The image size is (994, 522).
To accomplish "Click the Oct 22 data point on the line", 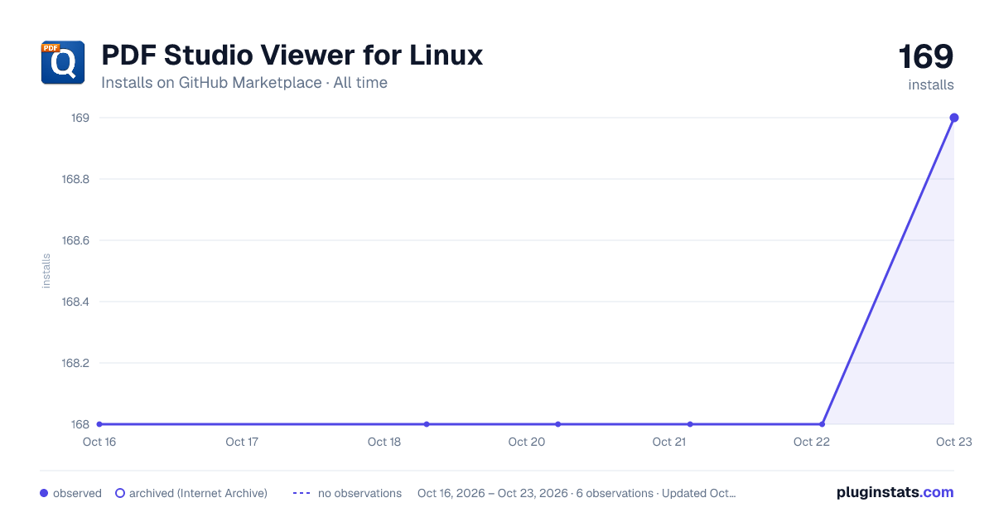I will tap(822, 424).
